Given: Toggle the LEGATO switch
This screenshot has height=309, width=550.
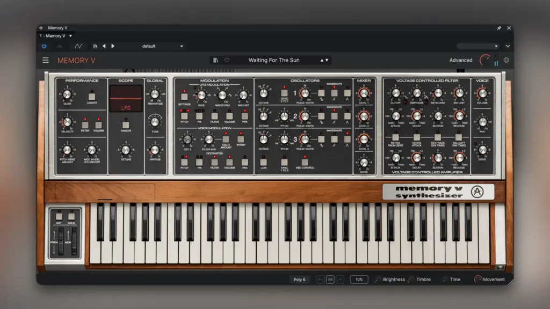Looking at the screenshot, I should click(x=91, y=97).
